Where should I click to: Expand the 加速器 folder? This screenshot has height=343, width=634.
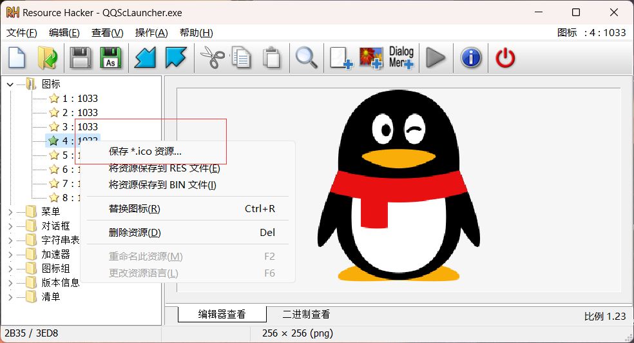pos(10,254)
